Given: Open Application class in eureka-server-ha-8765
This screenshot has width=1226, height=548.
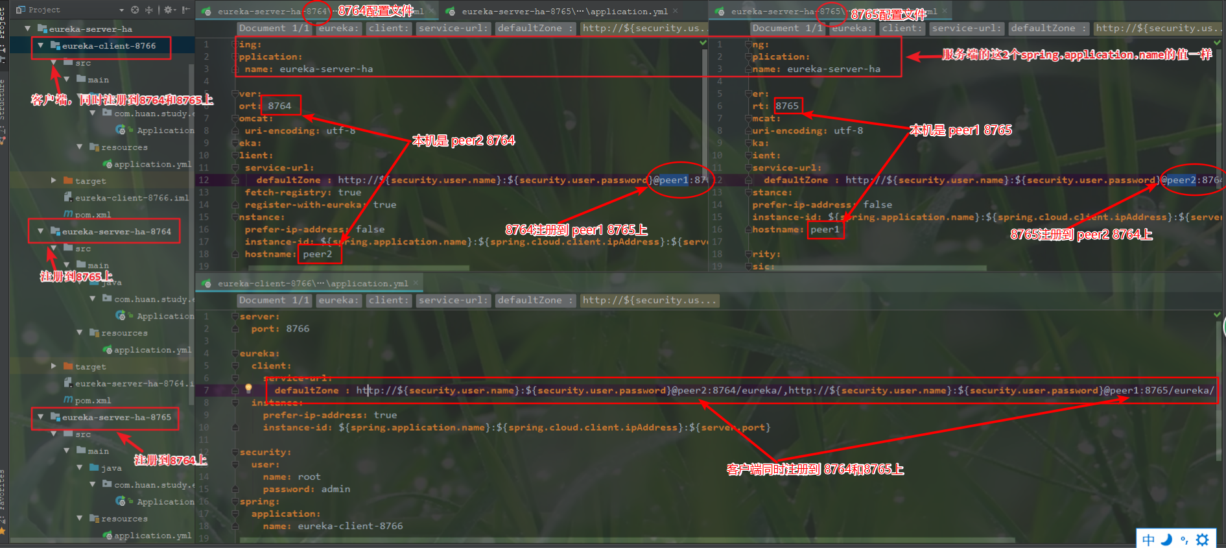Looking at the screenshot, I should [x=156, y=501].
